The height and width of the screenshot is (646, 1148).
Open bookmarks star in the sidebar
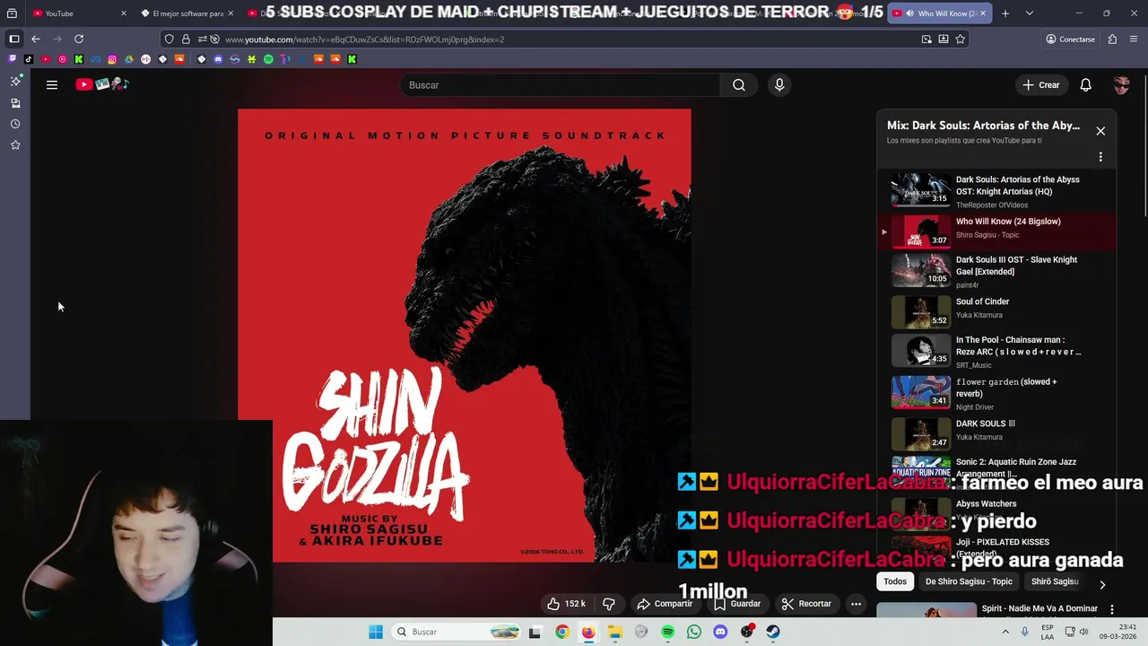click(x=15, y=144)
